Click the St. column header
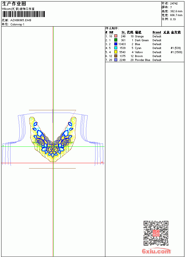This screenshot has width=185, height=257. point(124,32)
